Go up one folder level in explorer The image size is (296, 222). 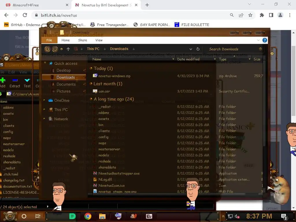pos(68,49)
